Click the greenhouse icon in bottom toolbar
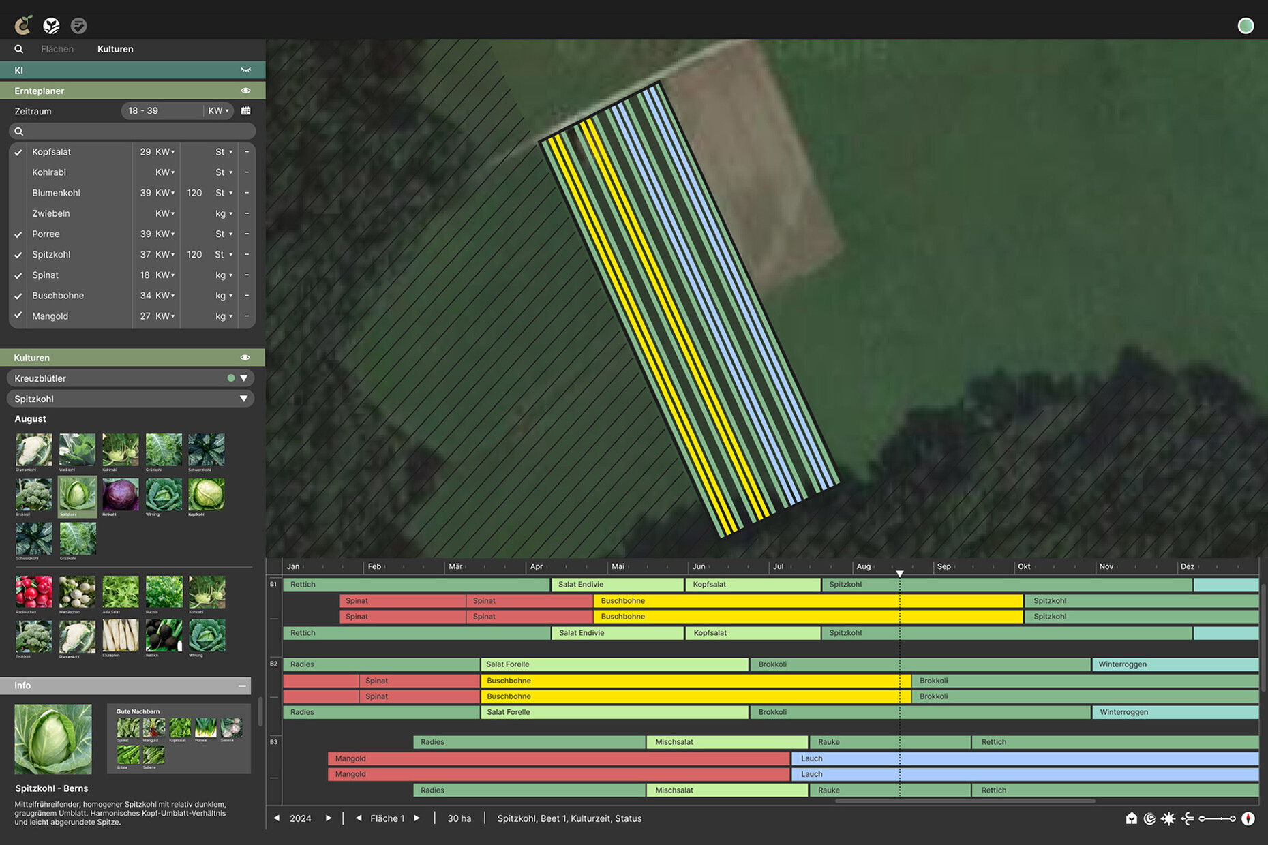1268x845 pixels. click(1132, 818)
